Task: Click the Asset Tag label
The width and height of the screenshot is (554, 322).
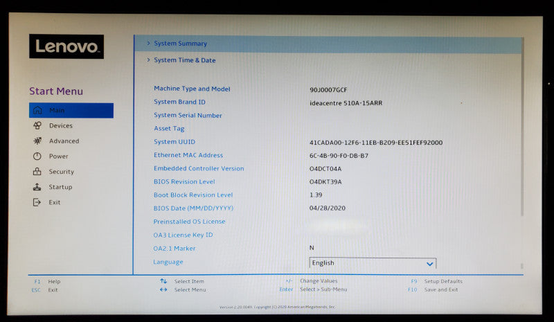Action: coord(169,129)
